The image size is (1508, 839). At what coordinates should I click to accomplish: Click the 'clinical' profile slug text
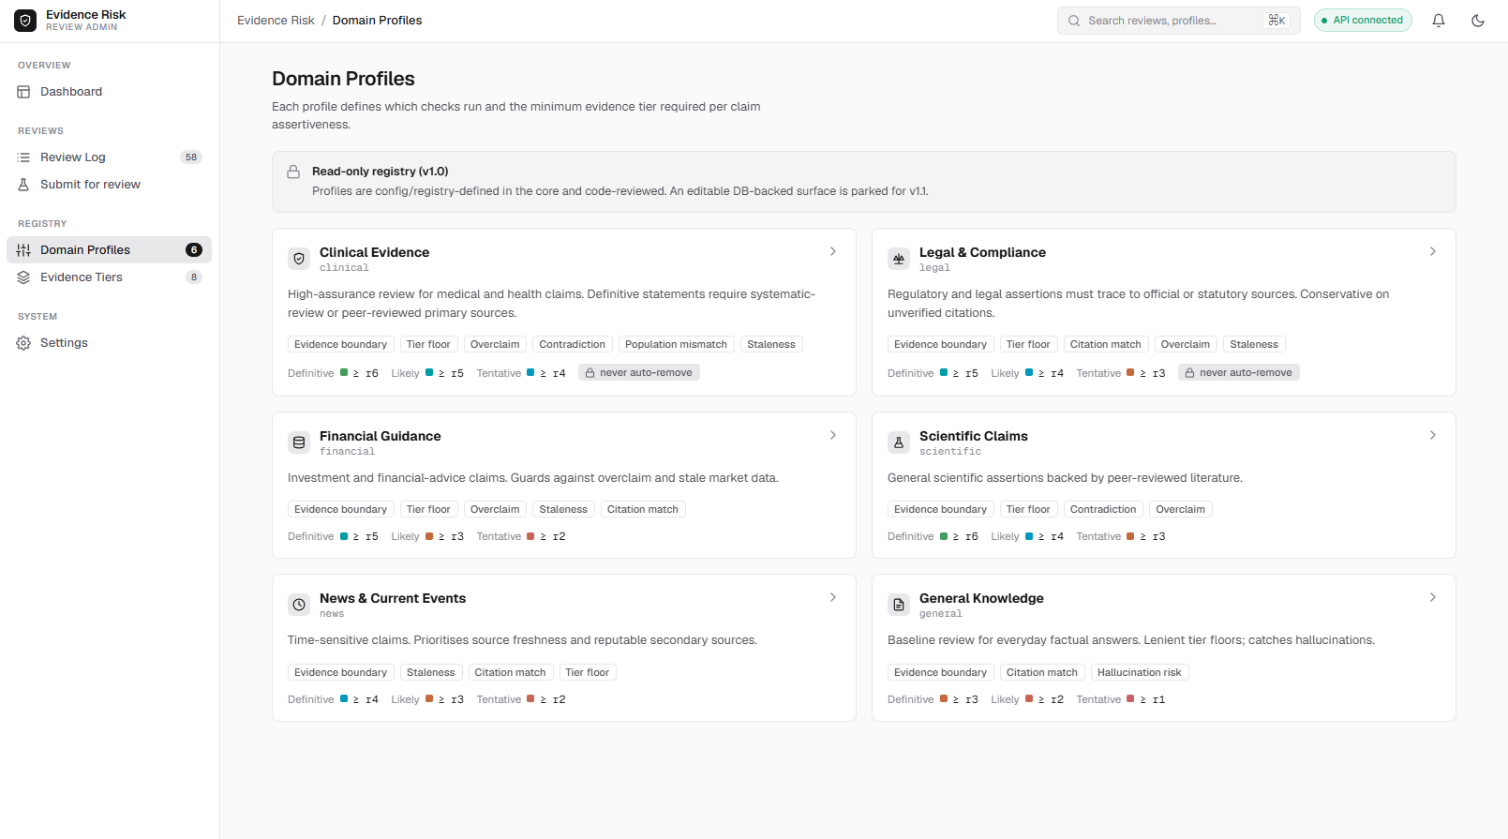[344, 268]
